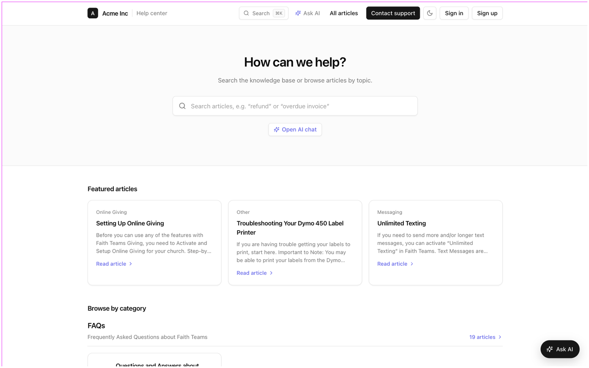This screenshot has height=368, width=589.
Task: Click the Other category label
Action: pos(243,212)
